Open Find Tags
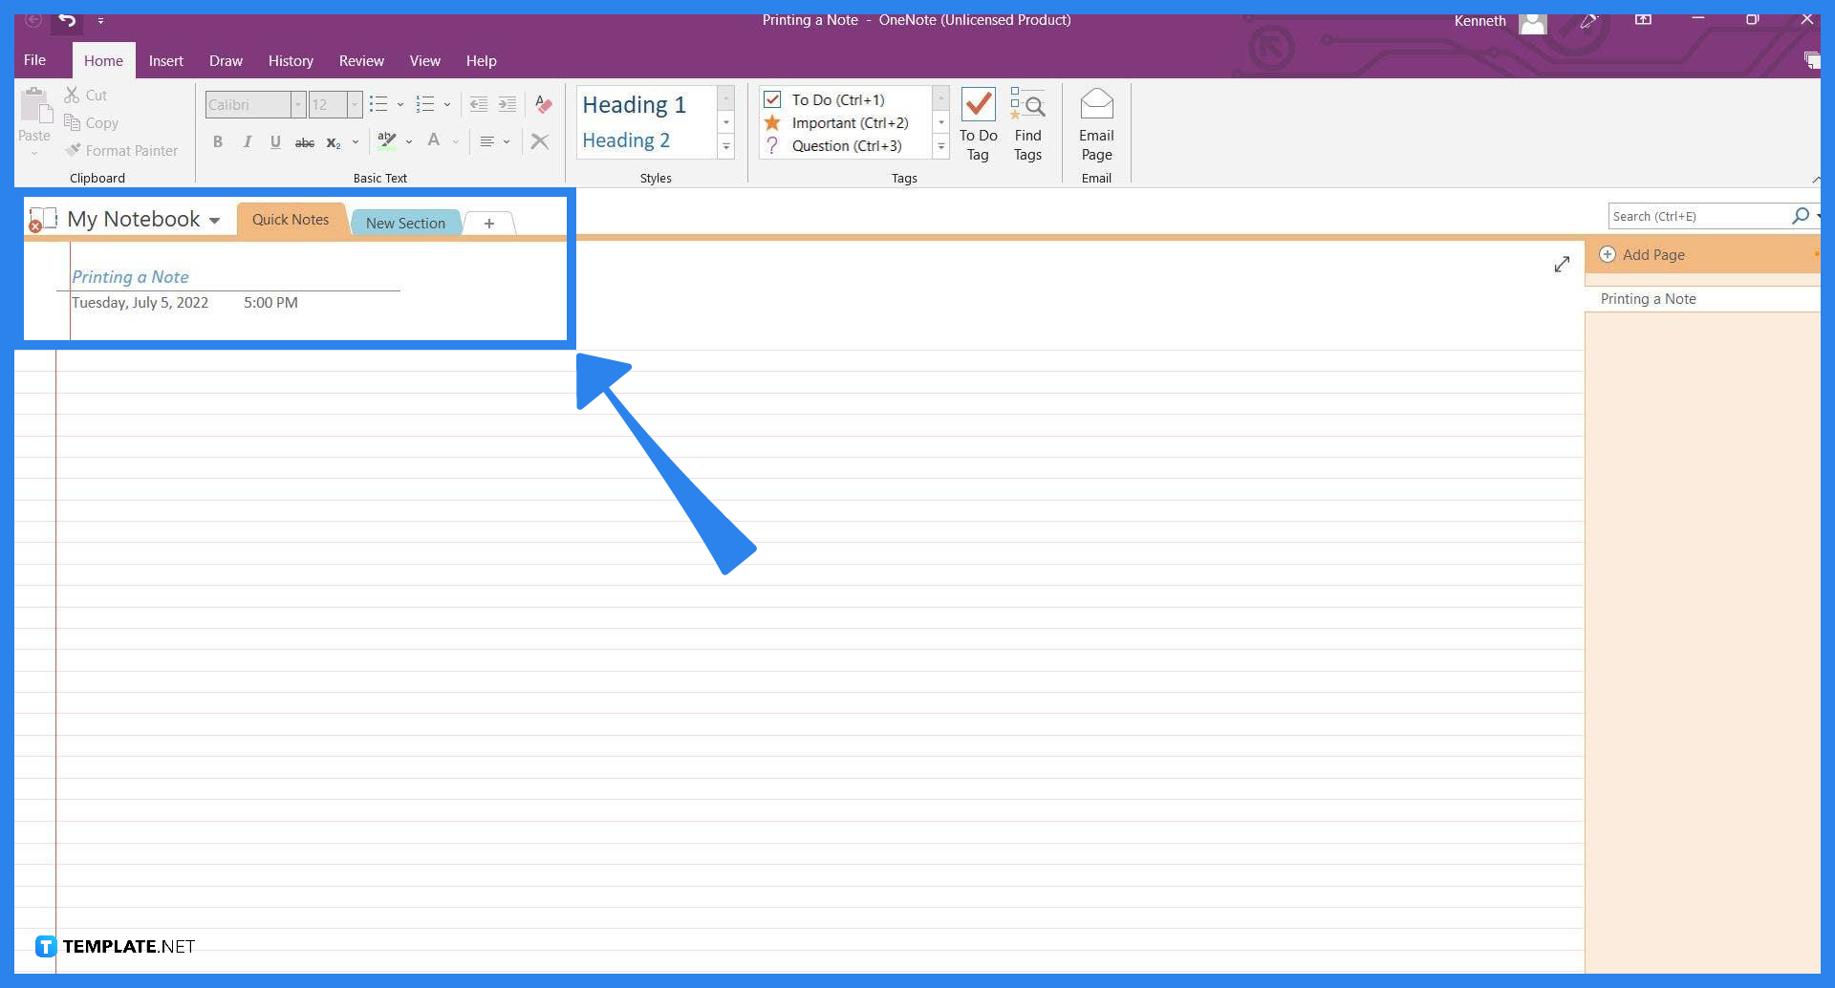Image resolution: width=1835 pixels, height=988 pixels. coord(1028,124)
